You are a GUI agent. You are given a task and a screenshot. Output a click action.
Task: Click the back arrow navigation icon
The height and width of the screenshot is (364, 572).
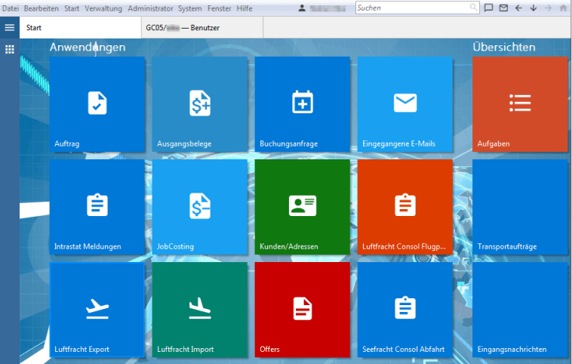[x=518, y=8]
